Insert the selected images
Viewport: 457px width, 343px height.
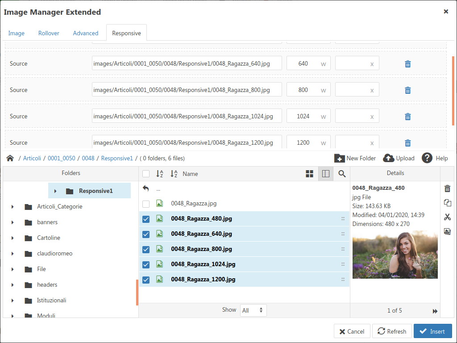click(433, 331)
